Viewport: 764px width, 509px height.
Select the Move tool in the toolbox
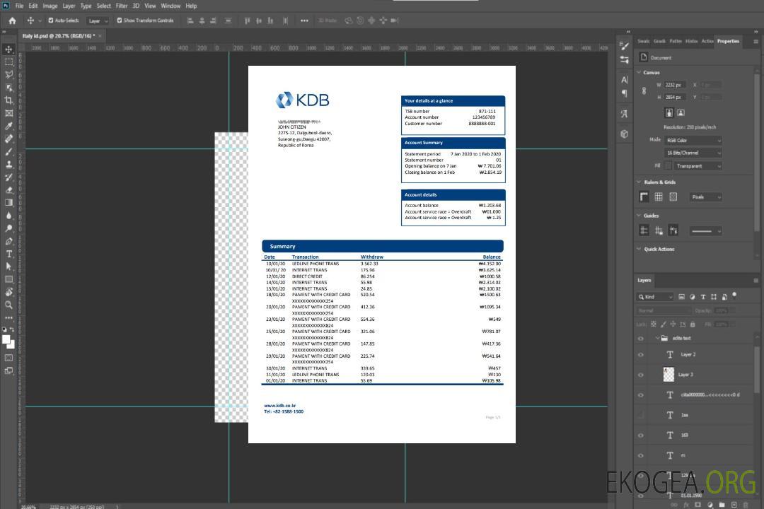click(x=8, y=49)
